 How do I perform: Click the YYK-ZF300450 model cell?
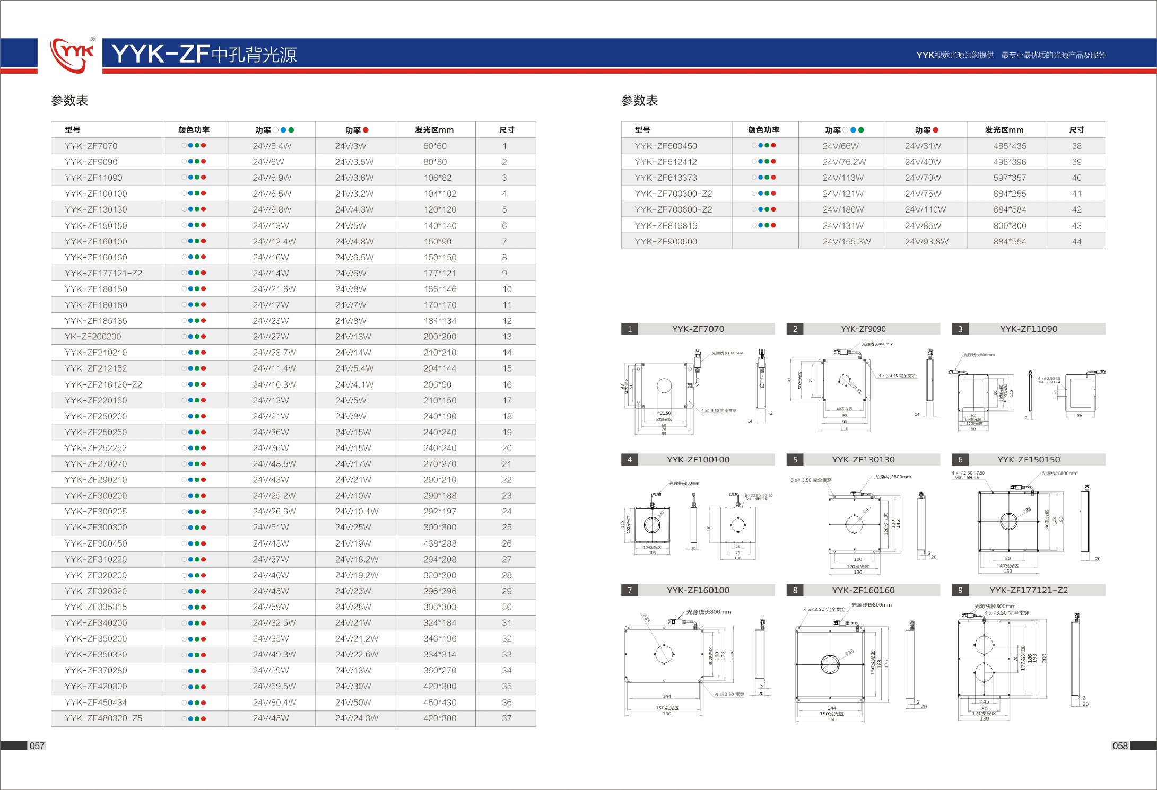pyautogui.click(x=95, y=543)
